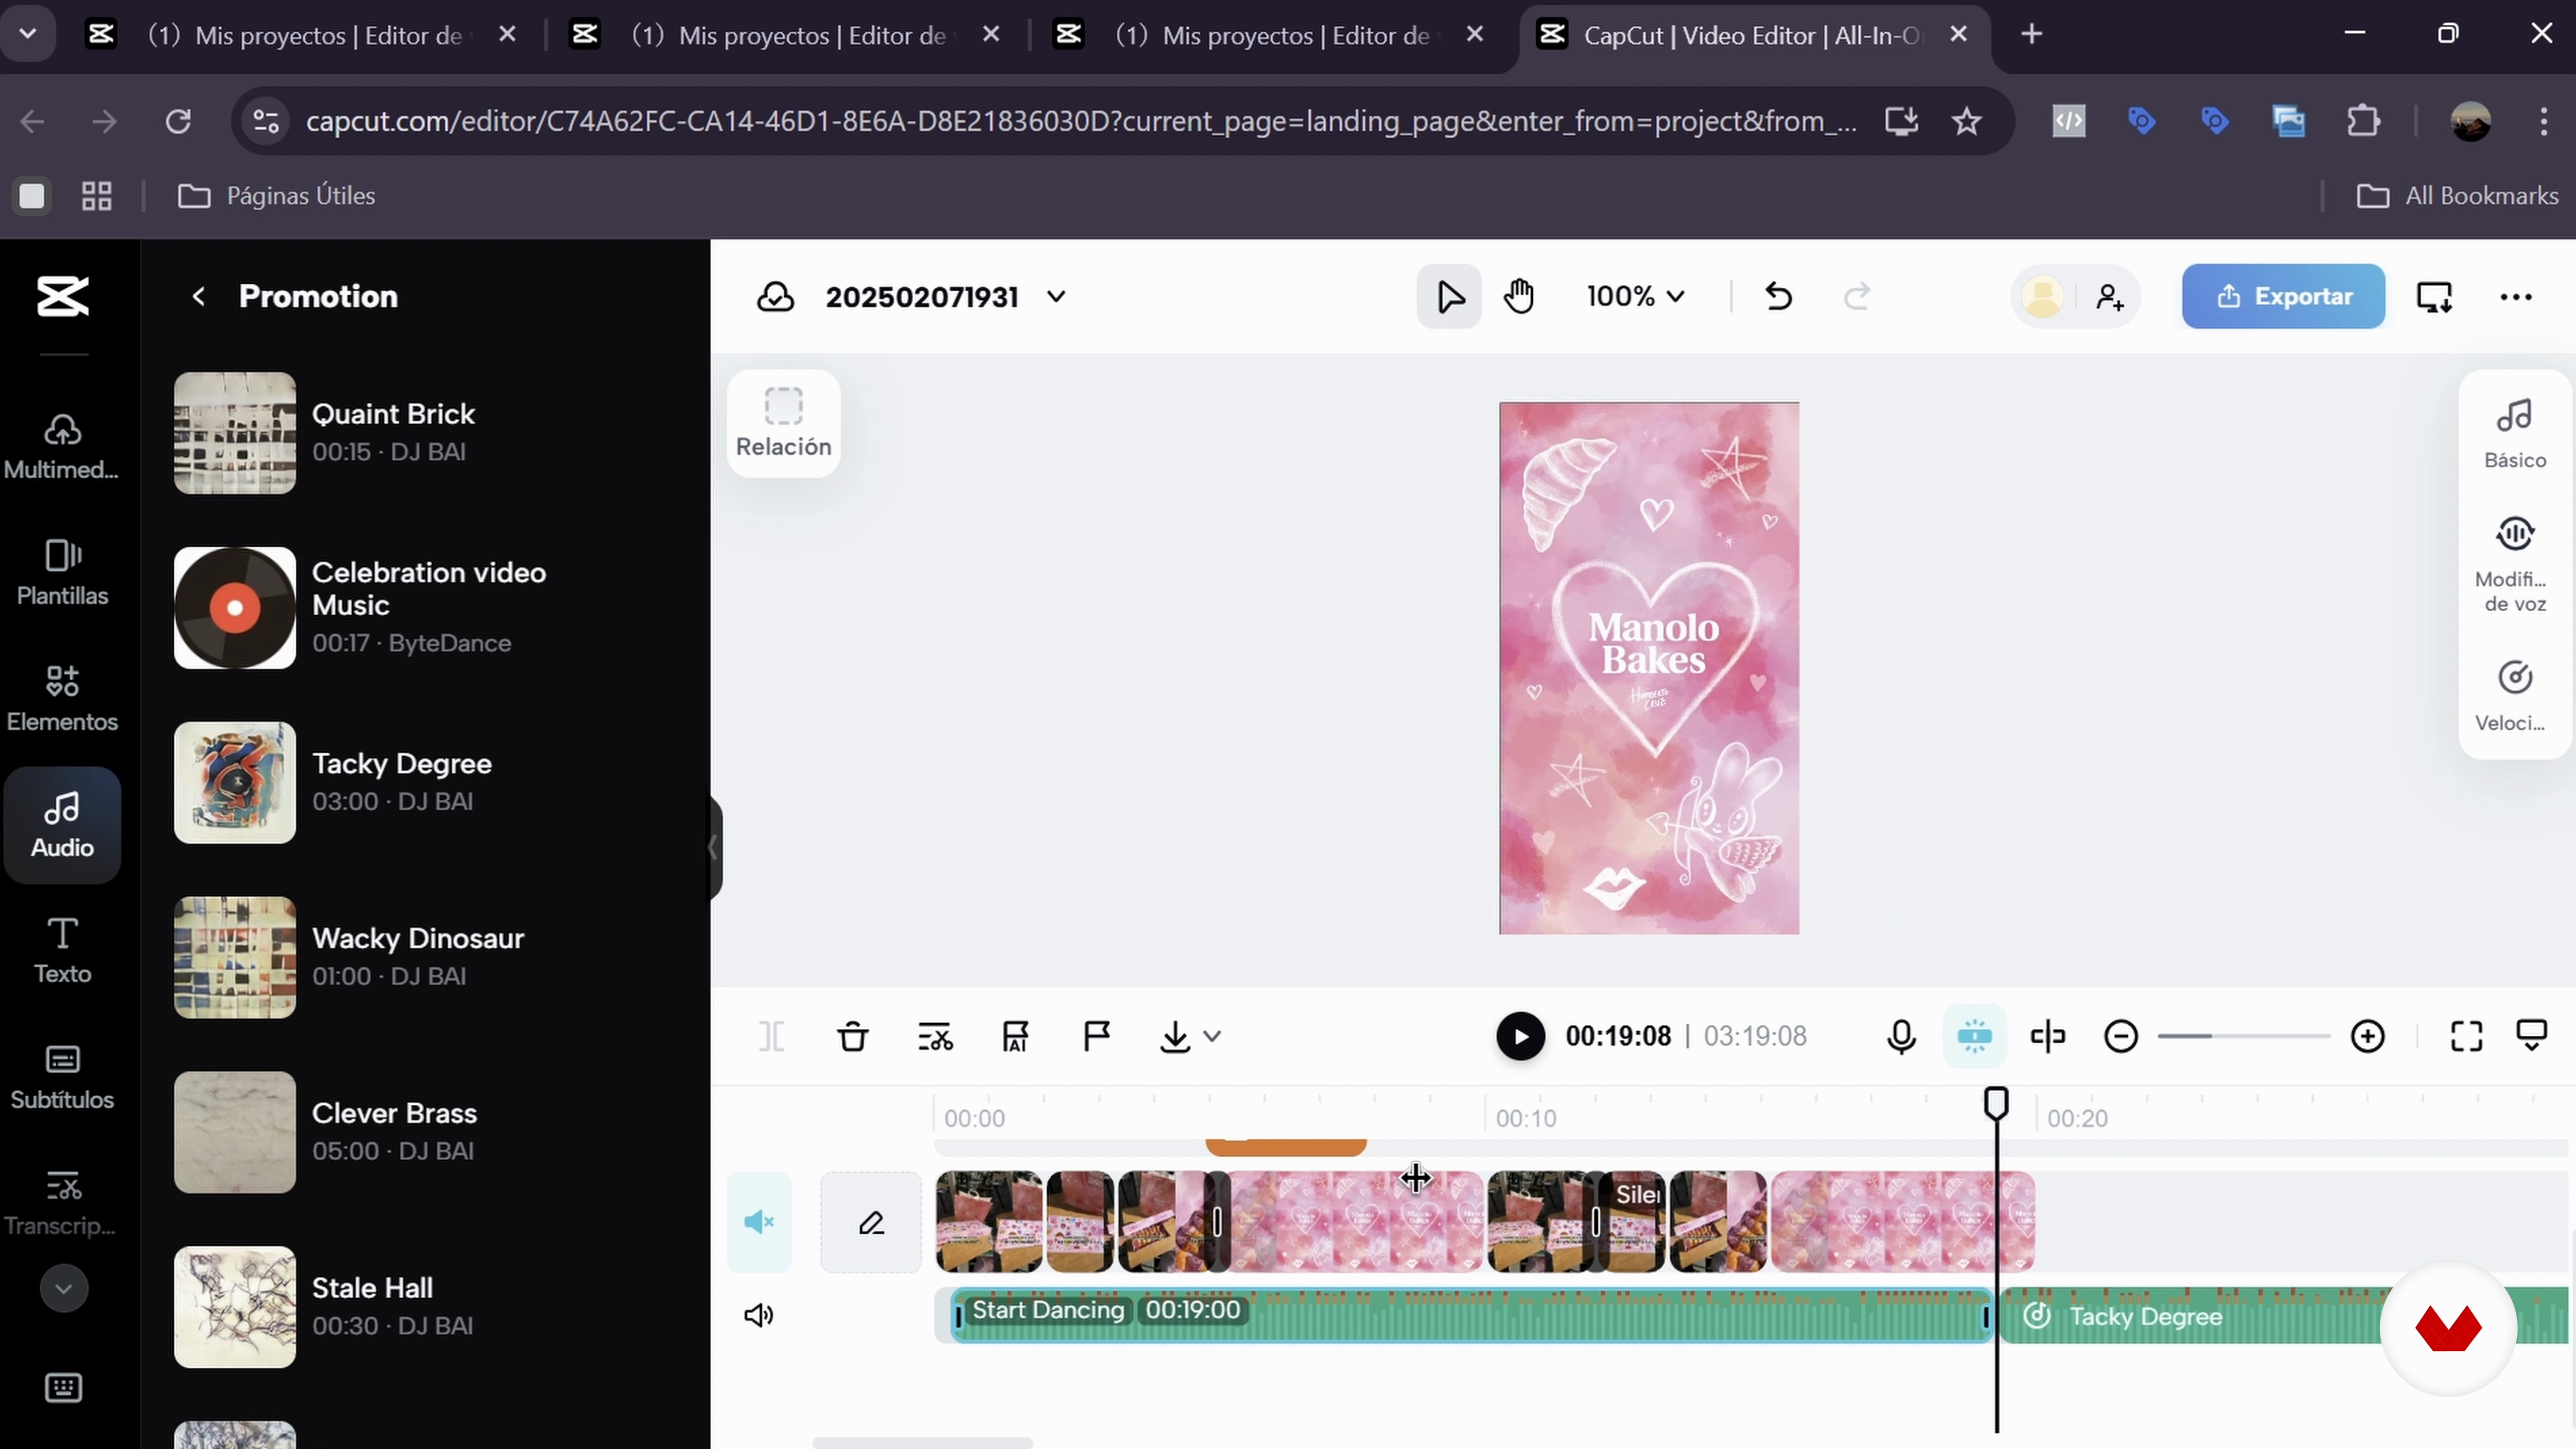Toggle video track mute speaker

[759, 1222]
